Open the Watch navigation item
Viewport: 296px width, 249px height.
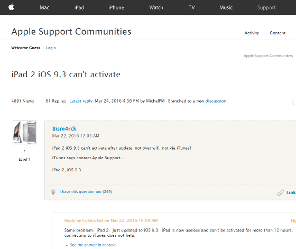[x=156, y=7]
